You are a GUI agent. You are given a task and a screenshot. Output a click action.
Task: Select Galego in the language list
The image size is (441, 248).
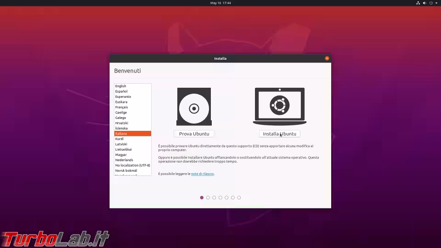tap(133, 118)
